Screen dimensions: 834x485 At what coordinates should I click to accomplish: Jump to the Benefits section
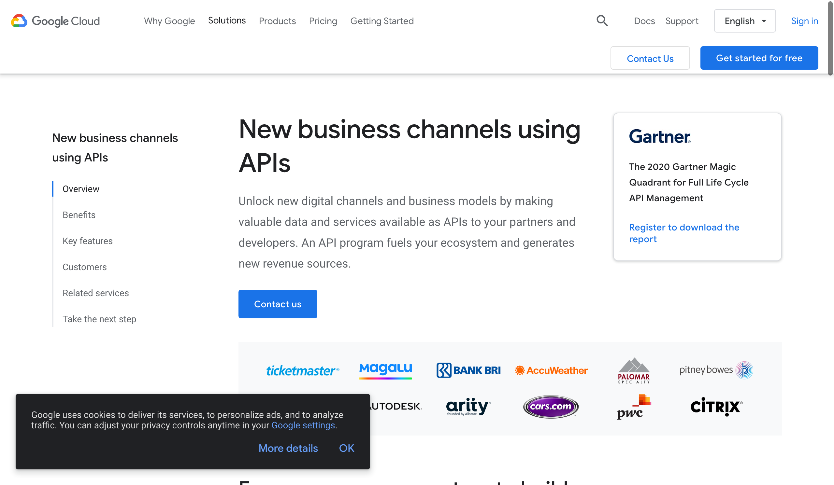[79, 215]
